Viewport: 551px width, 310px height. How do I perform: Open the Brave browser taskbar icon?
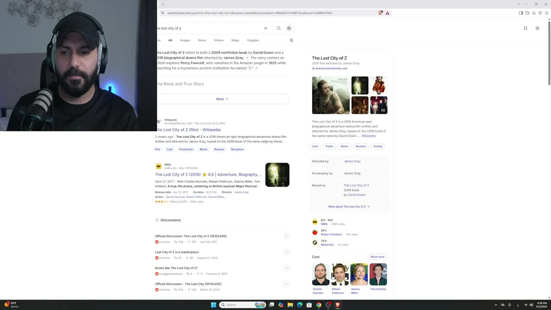pyautogui.click(x=337, y=305)
